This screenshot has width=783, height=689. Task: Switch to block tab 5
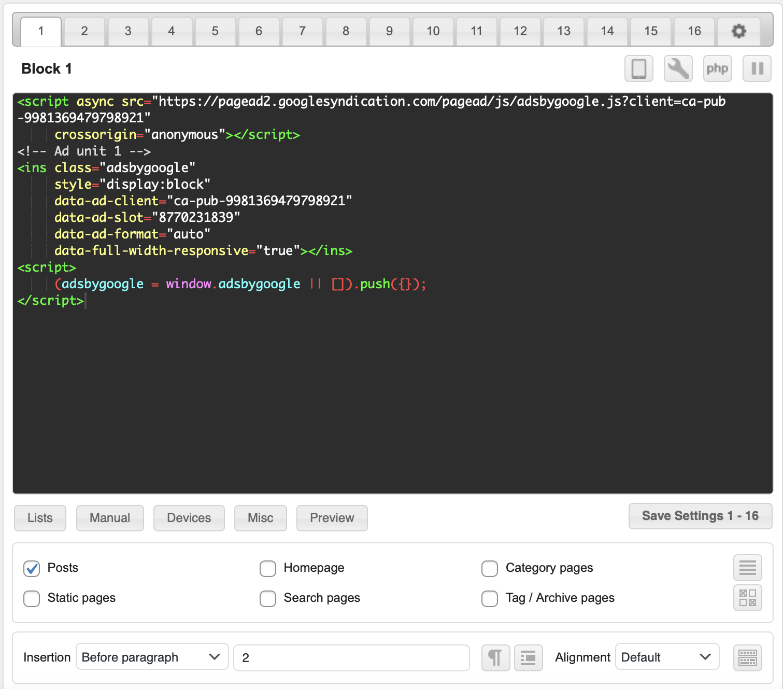215,31
